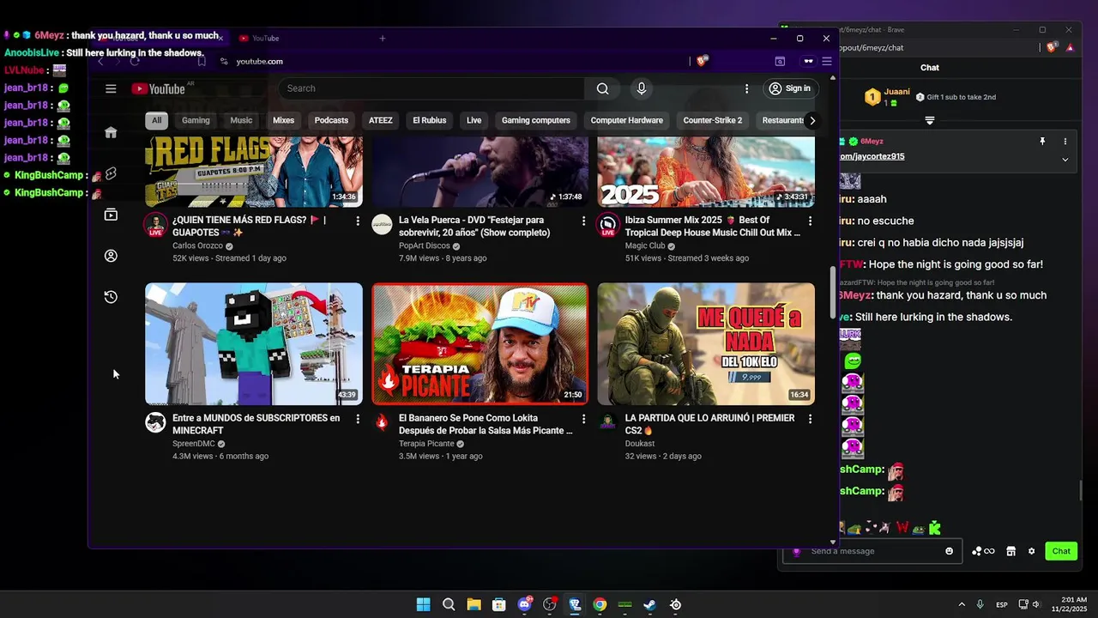Select the El Rubius filter chip
Viewport: 1098px width, 618px height.
(x=429, y=120)
